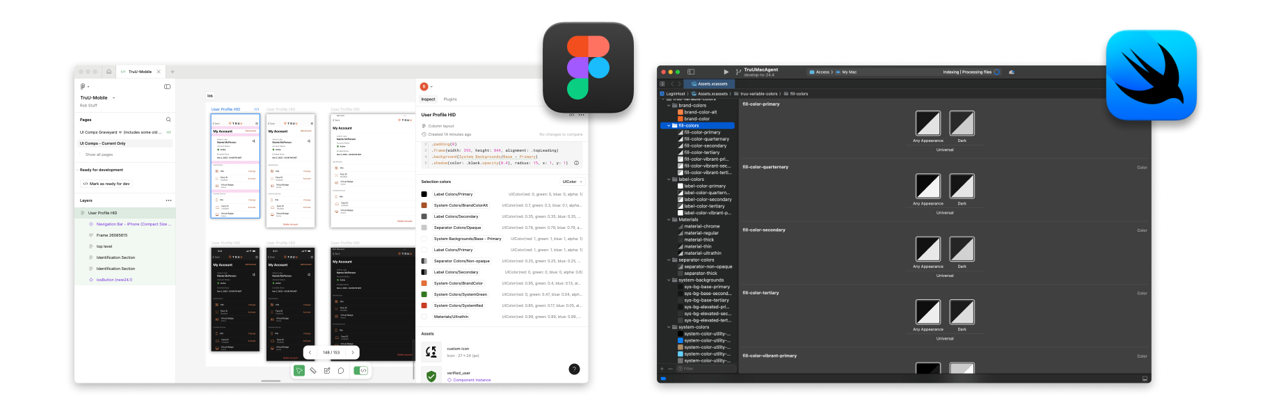Screen dimensions: 1274x405
Task: Switch to Plugins tab
Action: 450,100
